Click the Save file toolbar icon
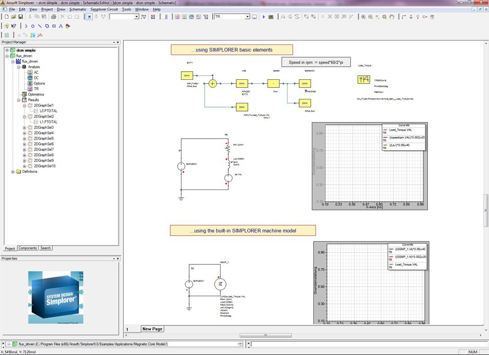The width and height of the screenshot is (489, 355). point(21,17)
